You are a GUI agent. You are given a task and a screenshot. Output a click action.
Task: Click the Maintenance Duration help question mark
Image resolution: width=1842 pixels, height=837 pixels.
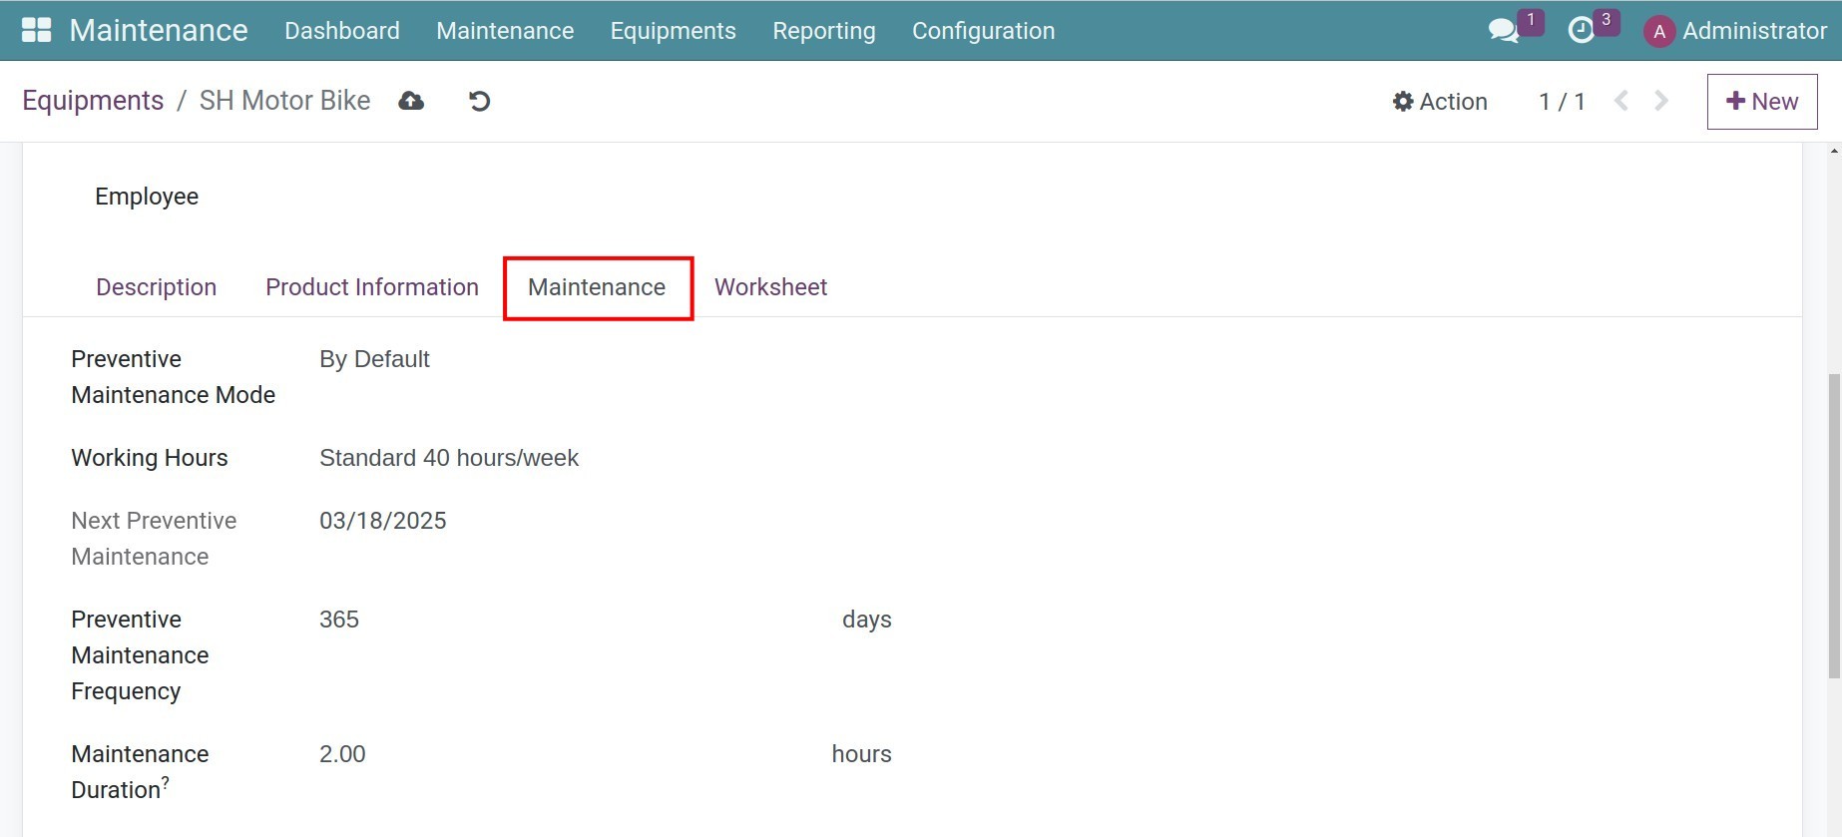(166, 783)
